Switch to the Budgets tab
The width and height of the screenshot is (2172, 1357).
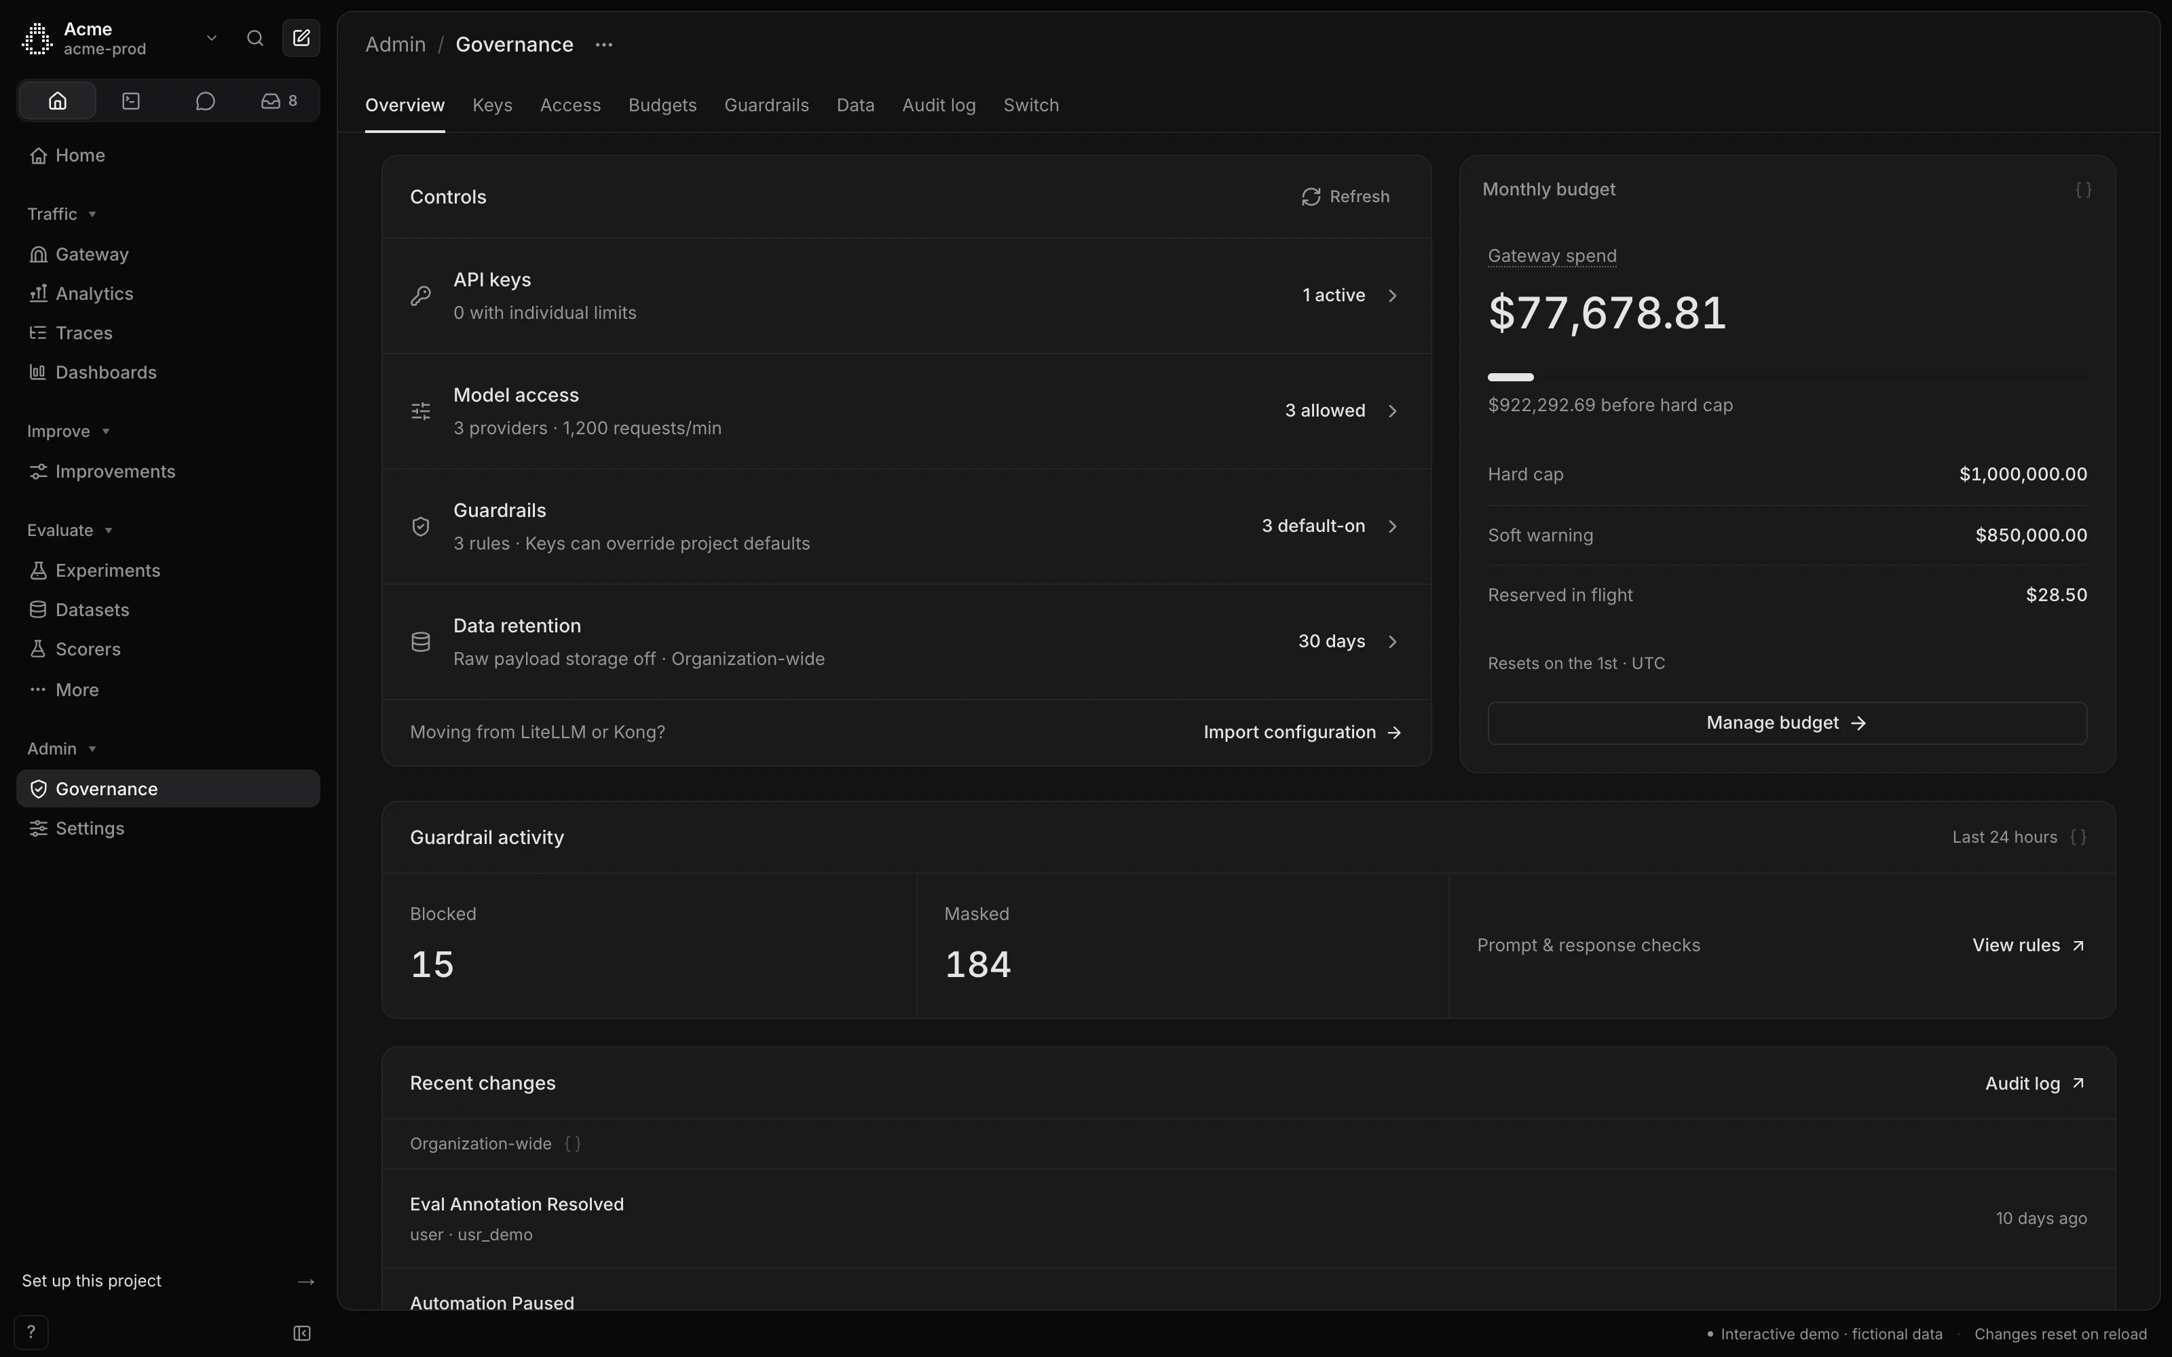(x=662, y=105)
